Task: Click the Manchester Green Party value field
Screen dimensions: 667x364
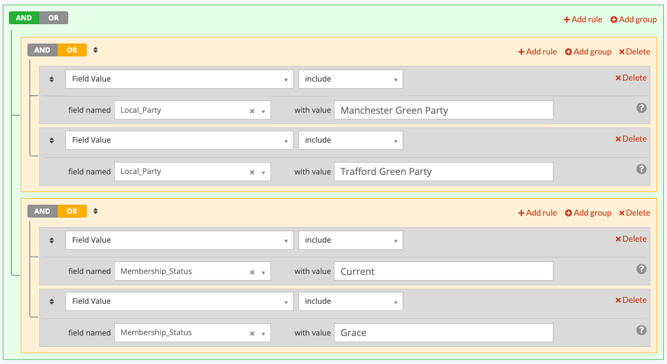Action: 443,110
